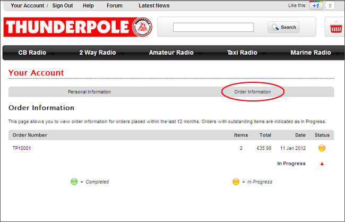
Task: Expand the 2 Way Radio menu
Action: (98, 53)
